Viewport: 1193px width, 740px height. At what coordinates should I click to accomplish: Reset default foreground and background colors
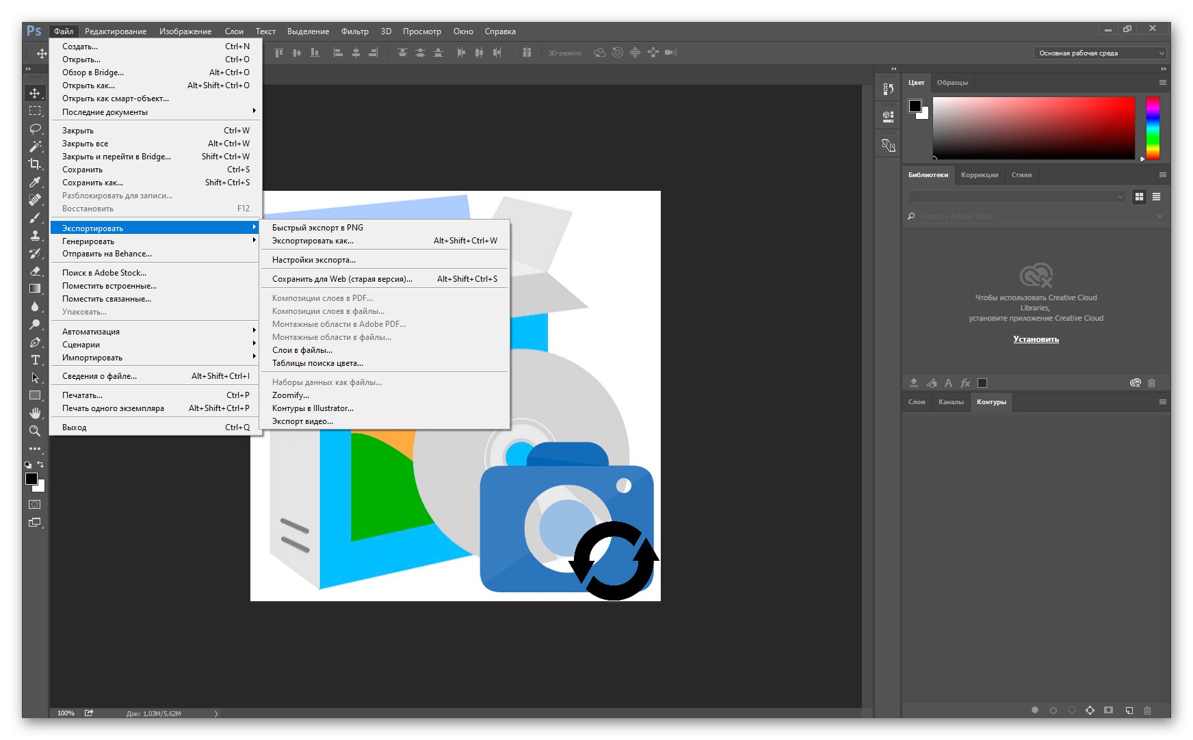coord(28,465)
